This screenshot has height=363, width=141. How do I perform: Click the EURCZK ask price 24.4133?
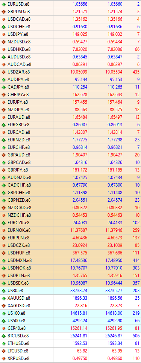click(114, 223)
